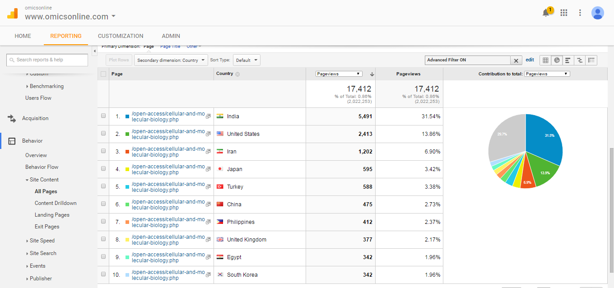Viewport: 614px width, 288px height.
Task: Open India row page in new window
Action: [208, 116]
